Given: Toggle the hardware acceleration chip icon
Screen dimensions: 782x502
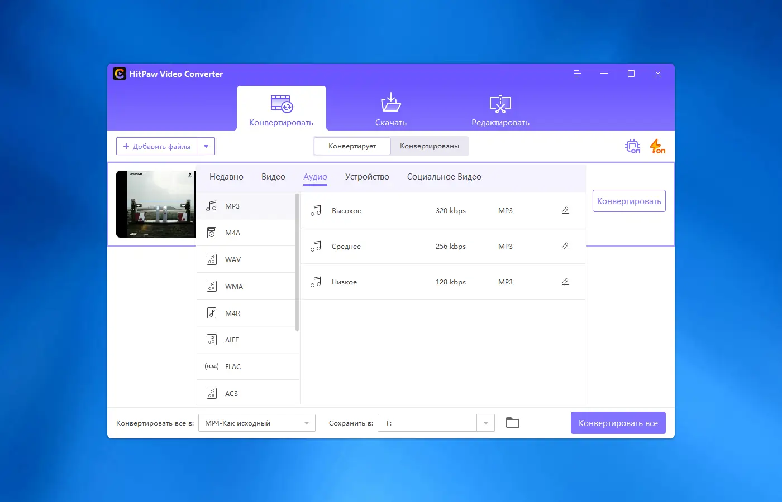Looking at the screenshot, I should click(x=632, y=146).
